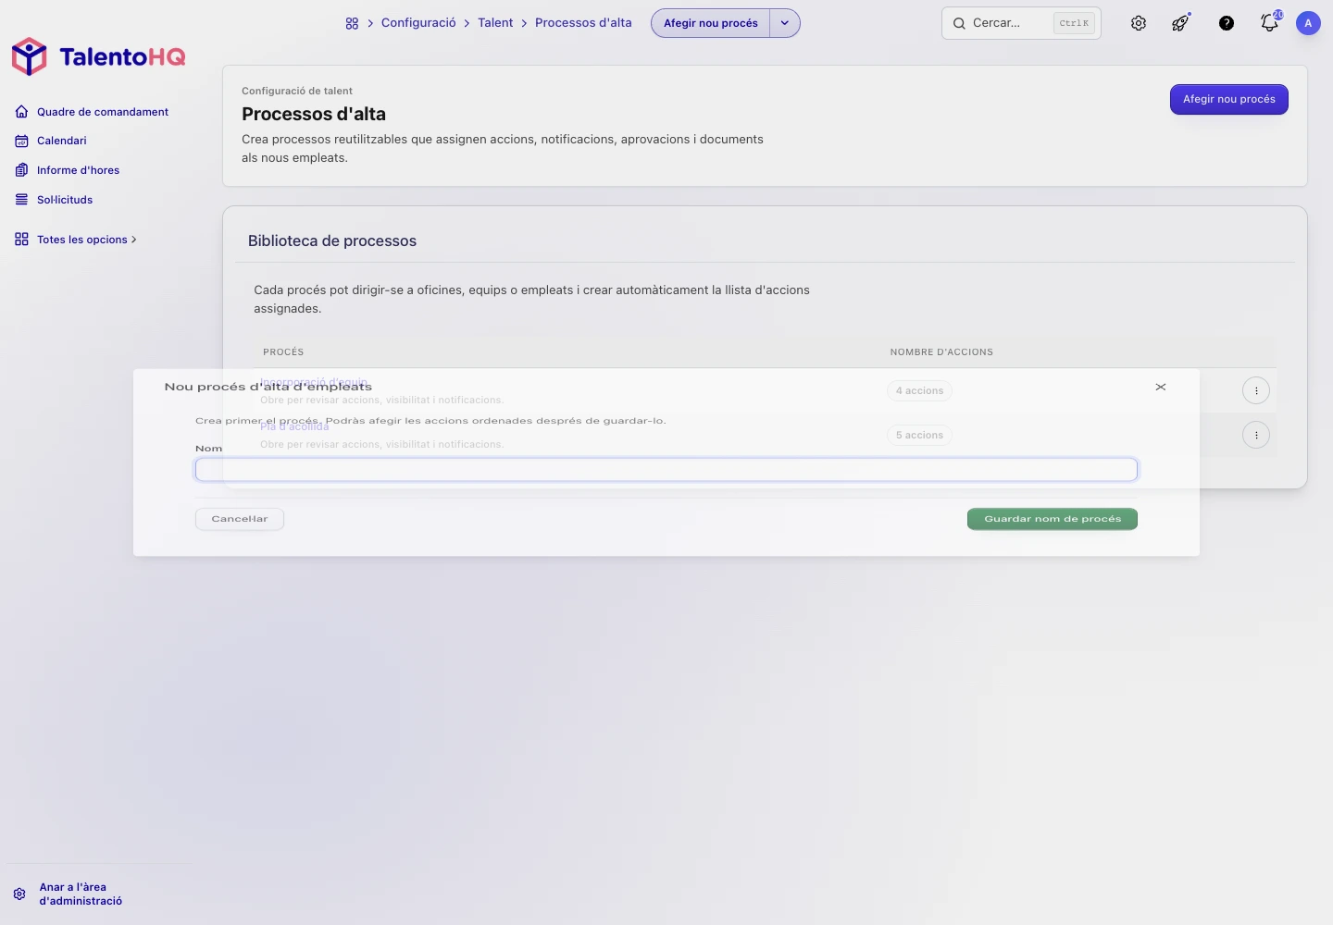Viewport: 1333px width, 925px height.
Task: Open the dropdown arrow beside top 'Afegir nou procés'
Action: tap(785, 23)
